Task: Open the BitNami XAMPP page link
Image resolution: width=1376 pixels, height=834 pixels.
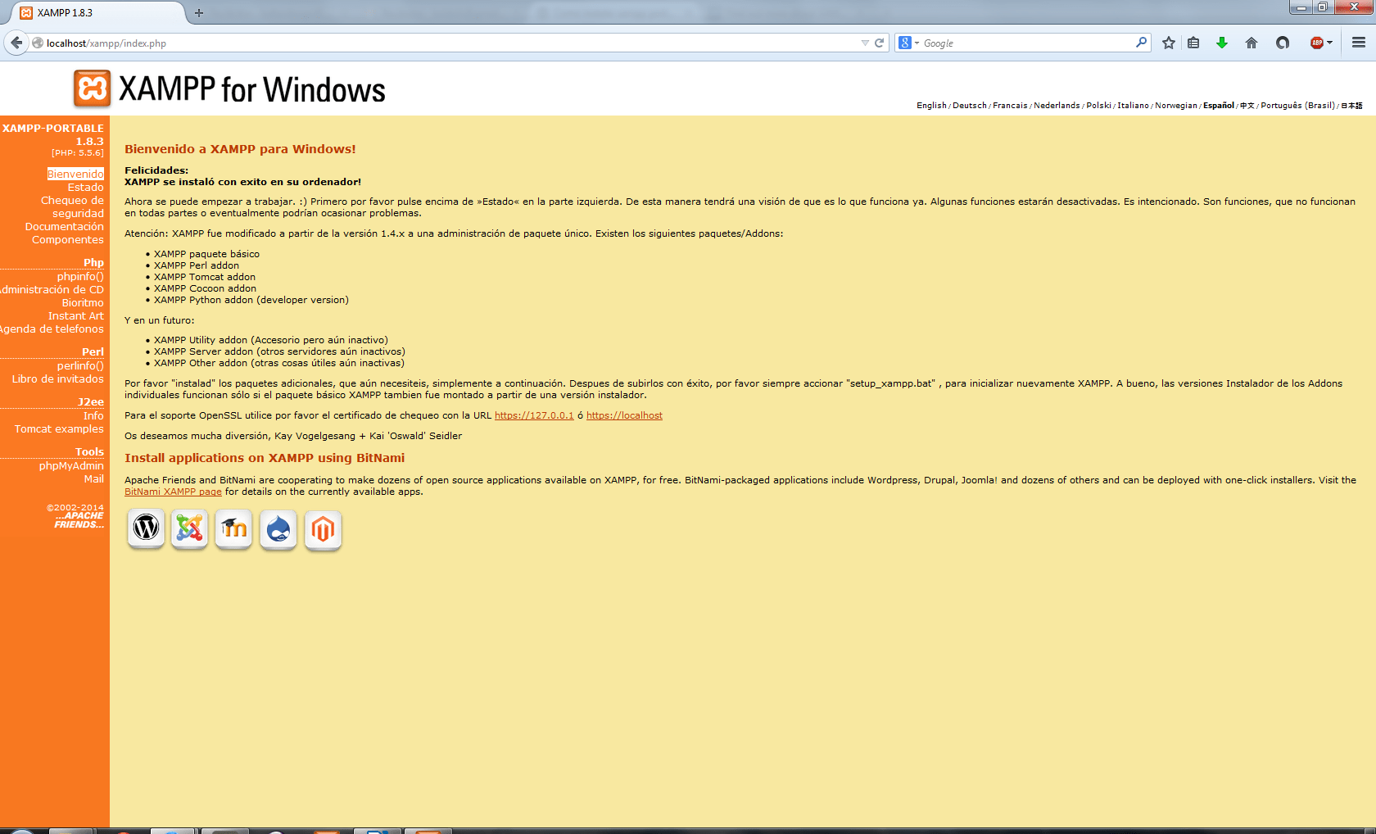Action: tap(173, 492)
